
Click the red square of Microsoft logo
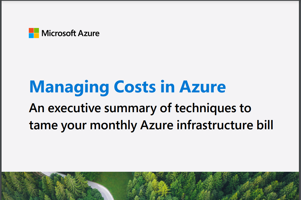coord(31,31)
